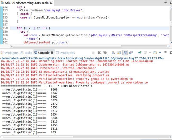Select the AdClickedStreamingStats.scala editor tab
The height and width of the screenshot is (140, 172).
tap(26, 3)
